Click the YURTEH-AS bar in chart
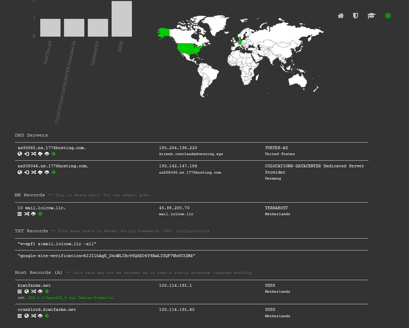This screenshot has height=328, width=409. (50, 28)
